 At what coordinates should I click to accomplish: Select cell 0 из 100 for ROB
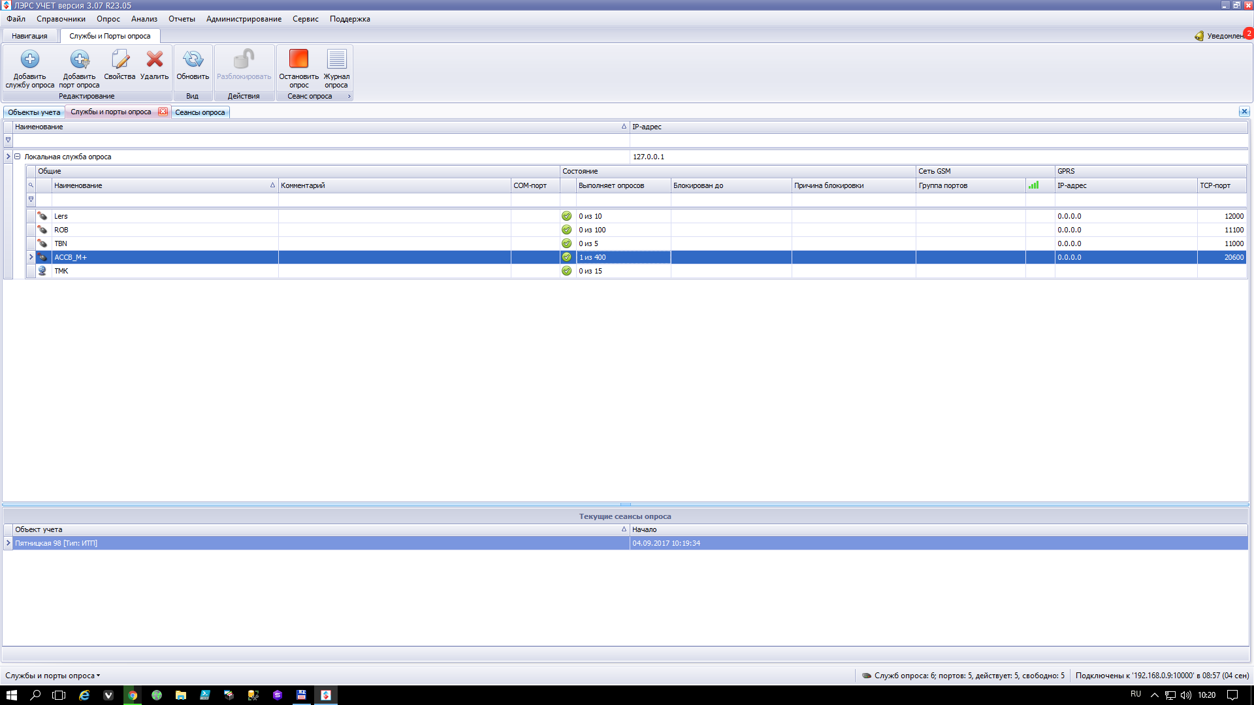click(623, 230)
